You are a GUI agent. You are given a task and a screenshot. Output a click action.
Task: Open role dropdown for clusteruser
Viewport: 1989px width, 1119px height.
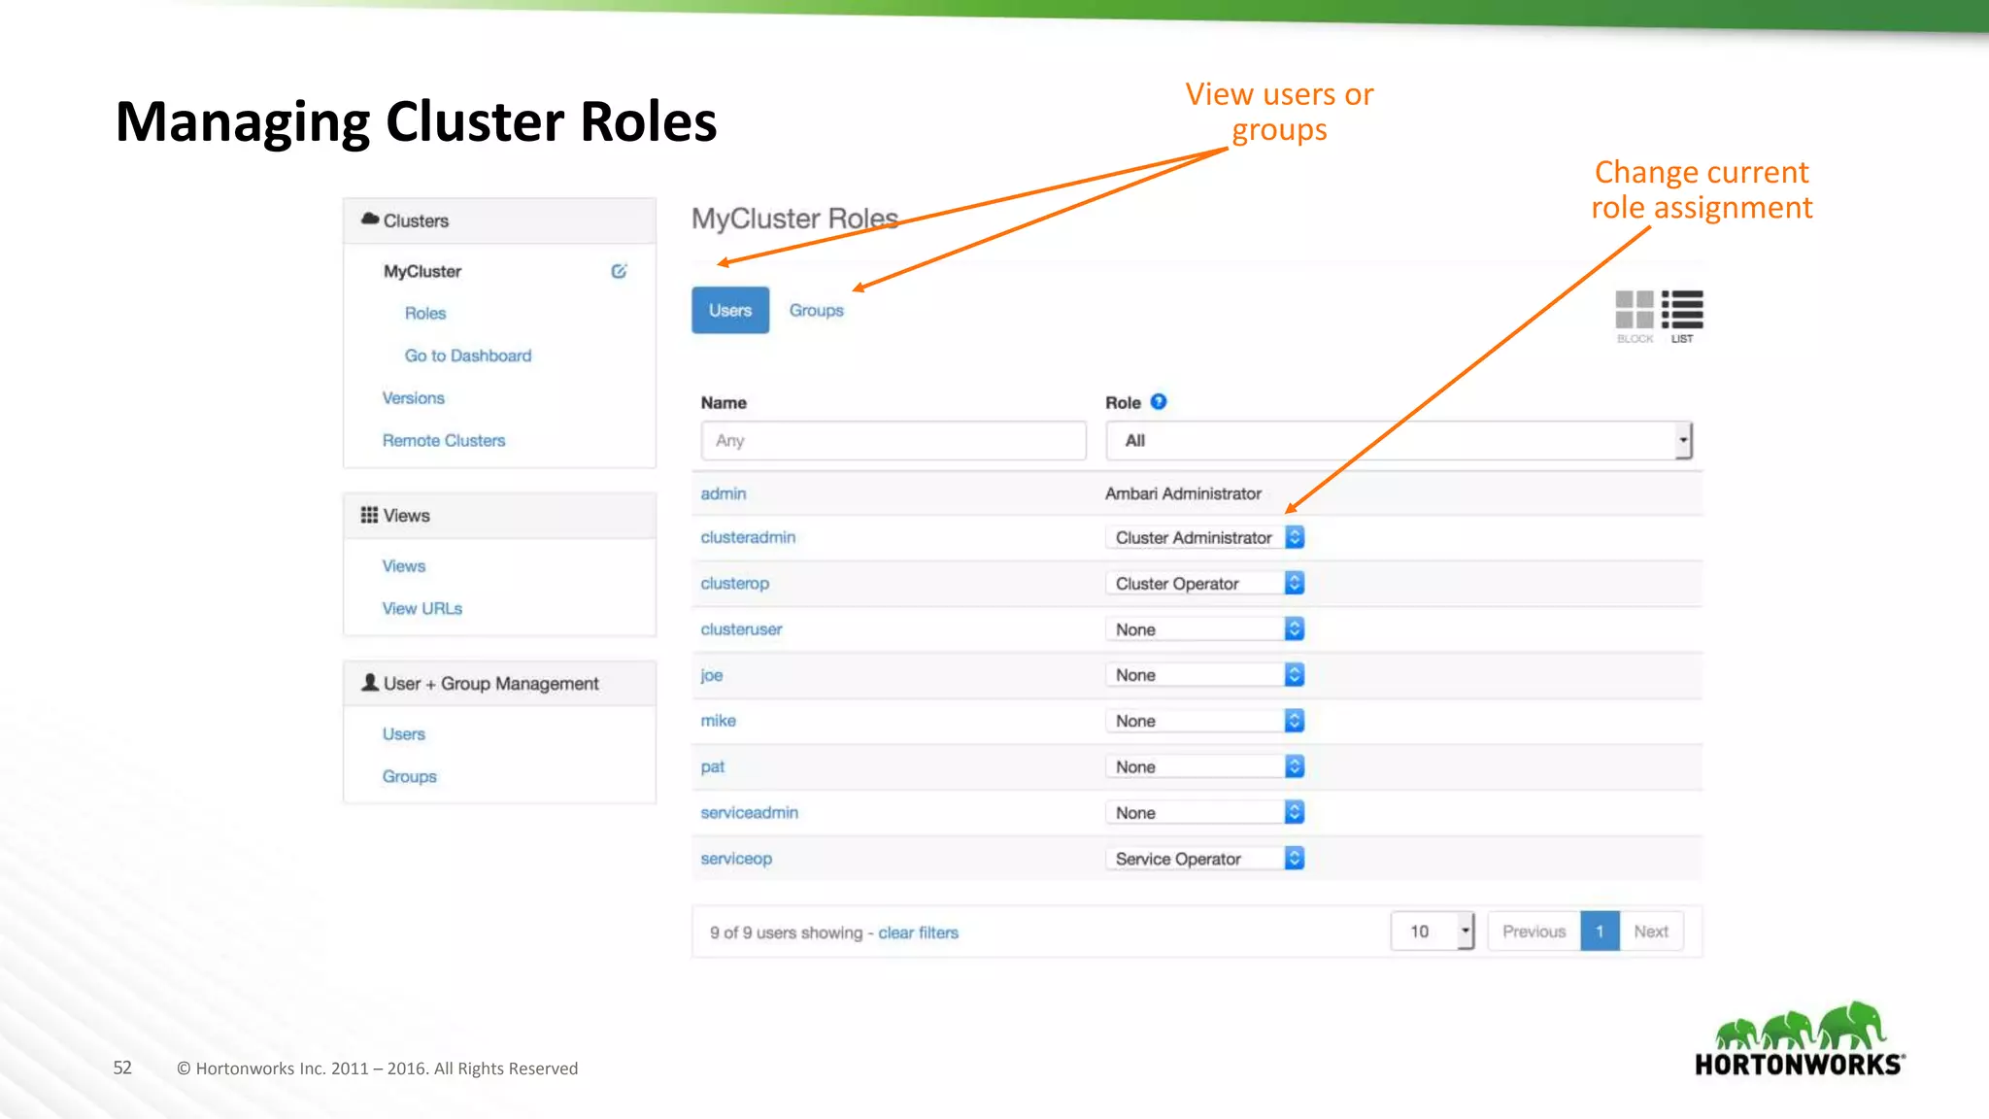point(1204,629)
